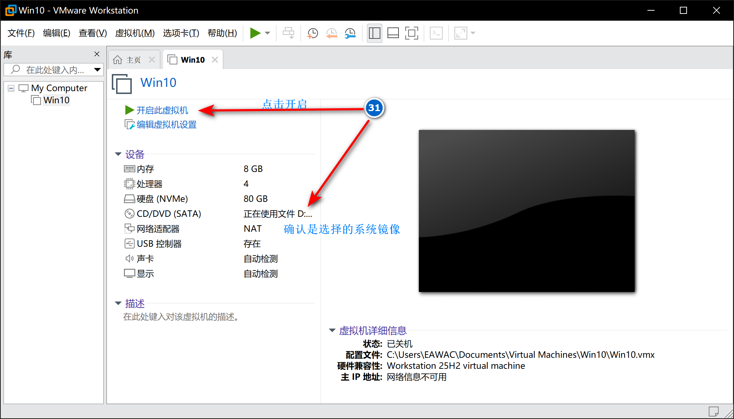Select the CD/DVD (SATA) device row
Viewport: 734px width, 419px height.
[169, 214]
